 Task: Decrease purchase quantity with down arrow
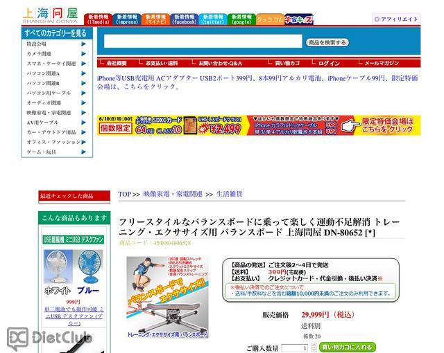[314, 350]
